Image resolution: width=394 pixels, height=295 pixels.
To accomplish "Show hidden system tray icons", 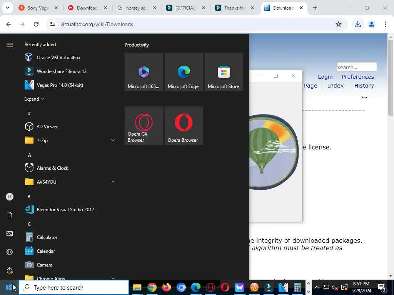I will tap(317, 287).
